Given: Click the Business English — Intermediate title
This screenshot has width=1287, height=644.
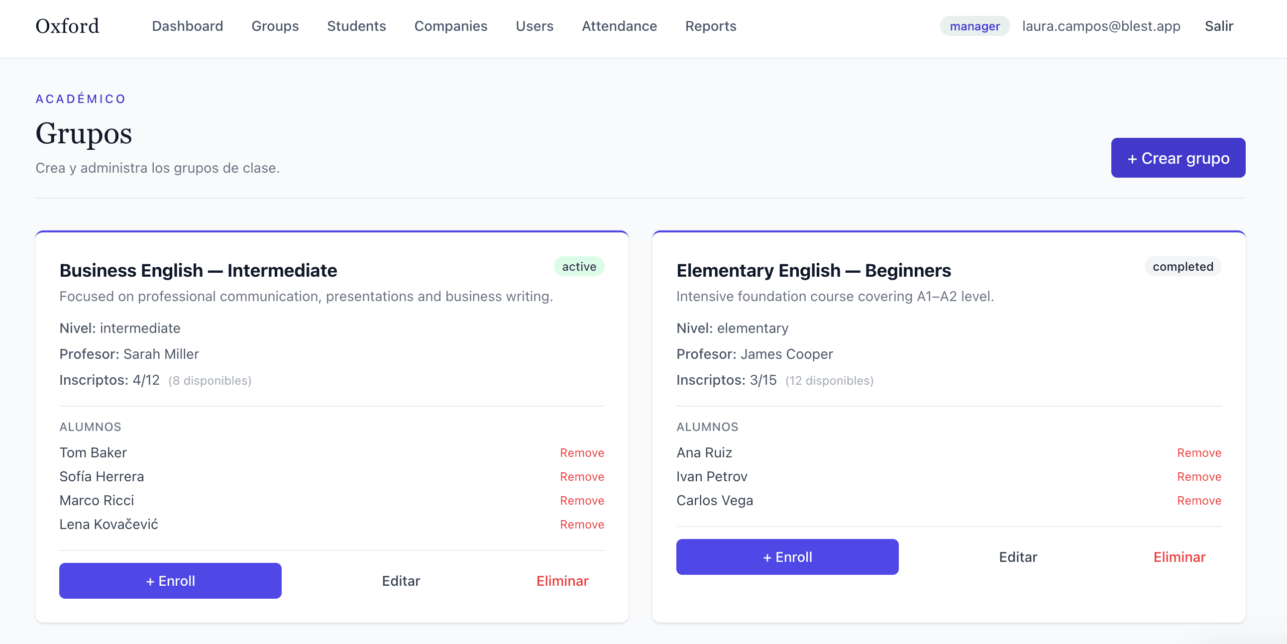Looking at the screenshot, I should pos(198,270).
